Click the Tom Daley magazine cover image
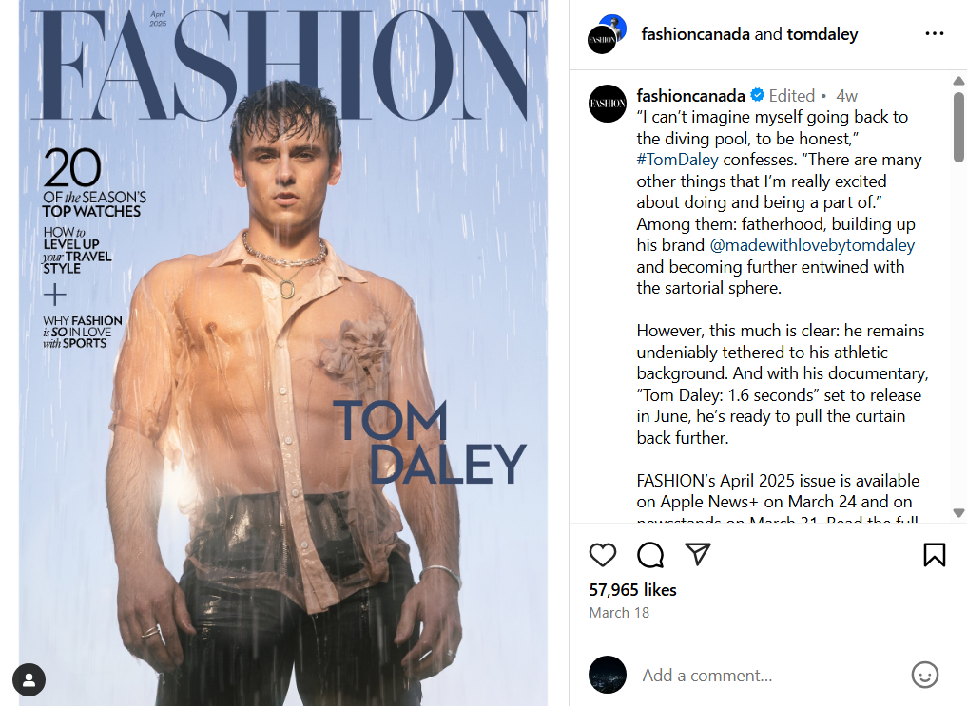The width and height of the screenshot is (967, 706). point(283,380)
